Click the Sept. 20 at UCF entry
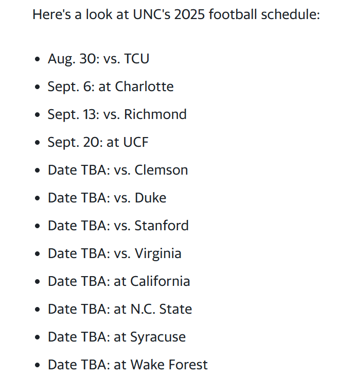The height and width of the screenshot is (375, 355). tap(98, 142)
